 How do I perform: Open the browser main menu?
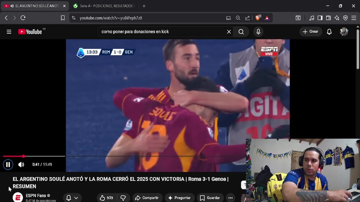point(354,18)
